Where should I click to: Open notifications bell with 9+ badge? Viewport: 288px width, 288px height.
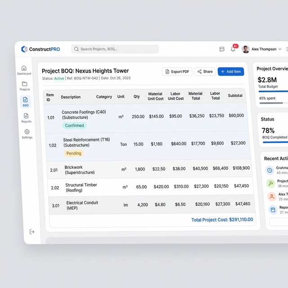pyautogui.click(x=233, y=49)
